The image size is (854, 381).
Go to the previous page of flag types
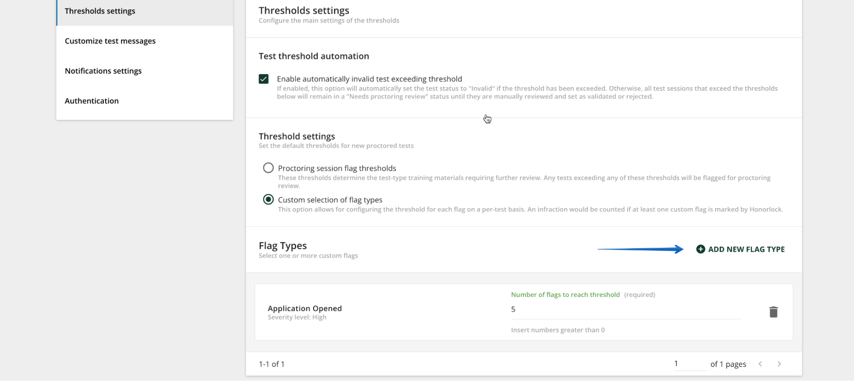[760, 364]
